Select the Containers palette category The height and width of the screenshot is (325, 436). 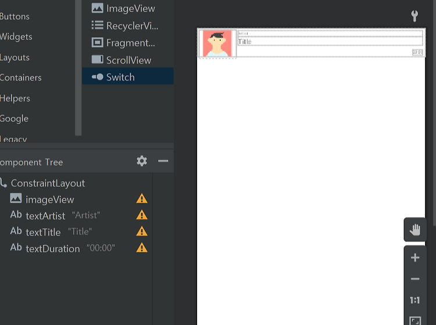point(20,78)
